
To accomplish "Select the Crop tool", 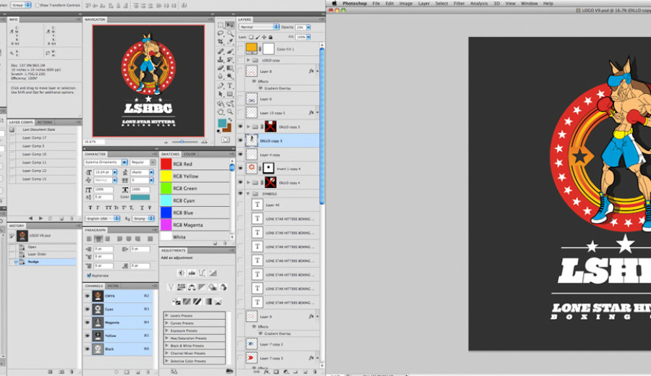I will 221,41.
